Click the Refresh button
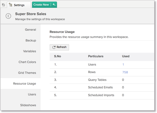 (x=59, y=47)
